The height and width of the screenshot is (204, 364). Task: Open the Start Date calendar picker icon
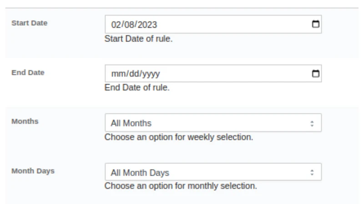click(315, 24)
